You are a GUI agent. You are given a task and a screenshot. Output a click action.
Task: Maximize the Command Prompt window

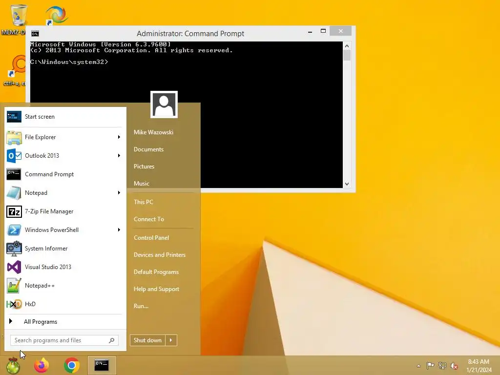tap(323, 31)
